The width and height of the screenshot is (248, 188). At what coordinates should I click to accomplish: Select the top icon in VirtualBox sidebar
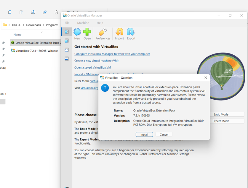[67, 32]
